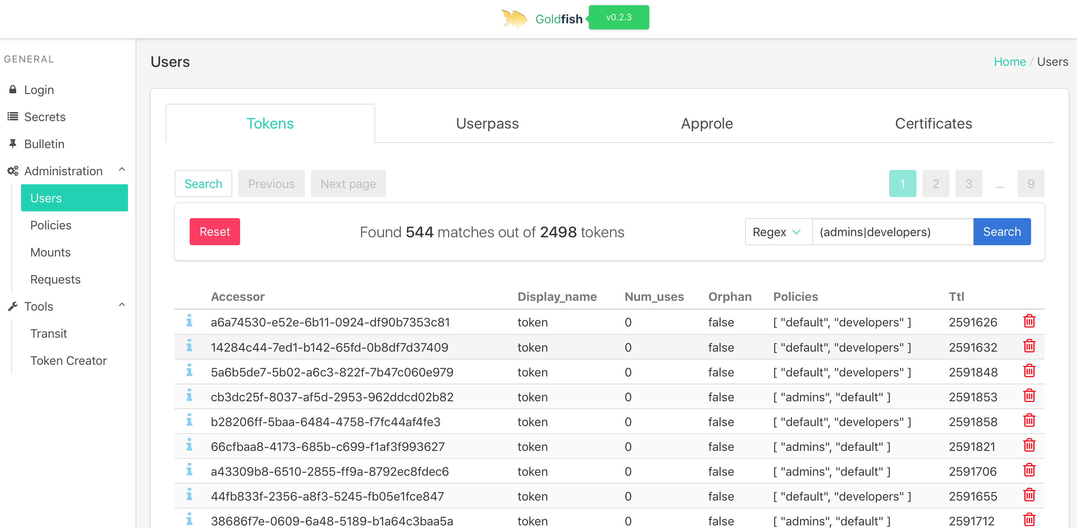Open the Certificates tab

(x=933, y=124)
